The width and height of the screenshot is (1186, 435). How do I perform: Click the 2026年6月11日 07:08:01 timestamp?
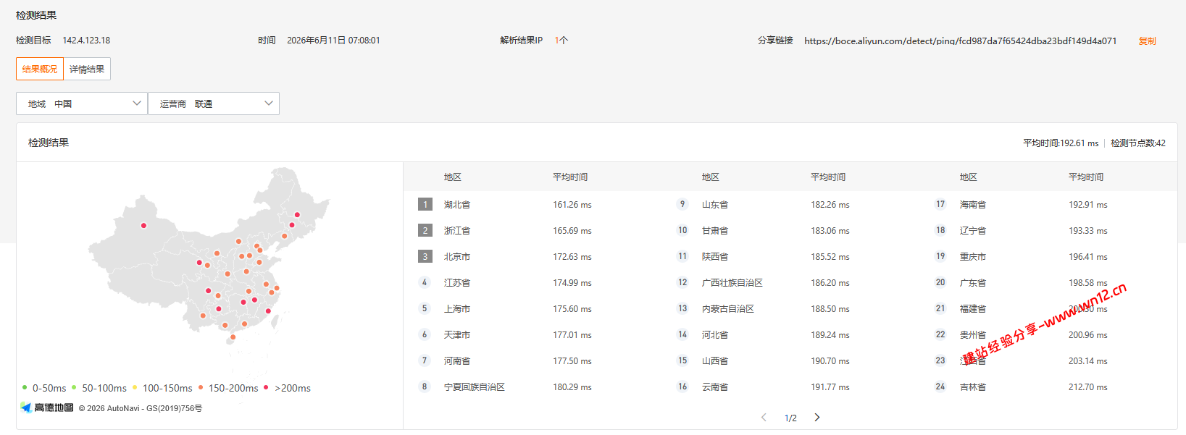[333, 41]
